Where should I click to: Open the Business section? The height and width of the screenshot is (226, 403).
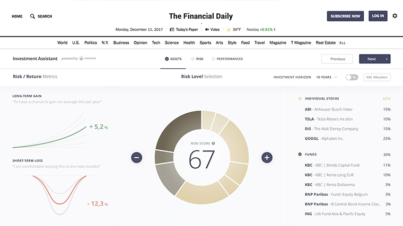(121, 42)
